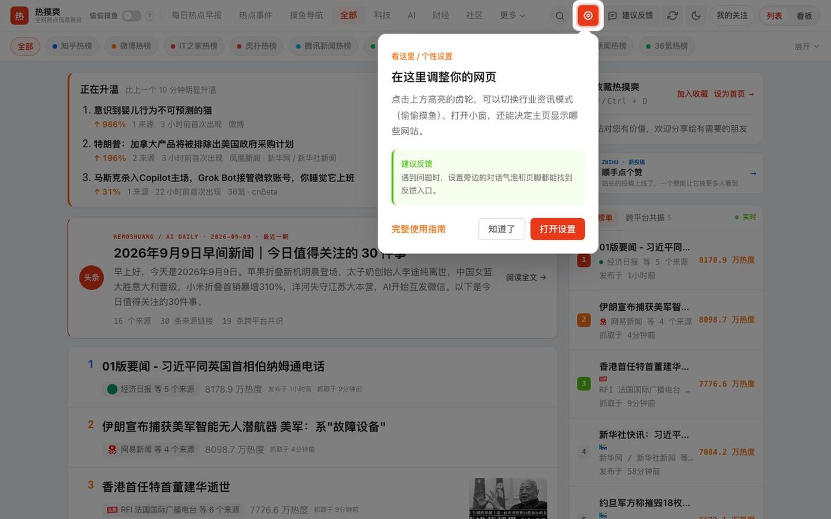Switch to 看板 view

(804, 16)
